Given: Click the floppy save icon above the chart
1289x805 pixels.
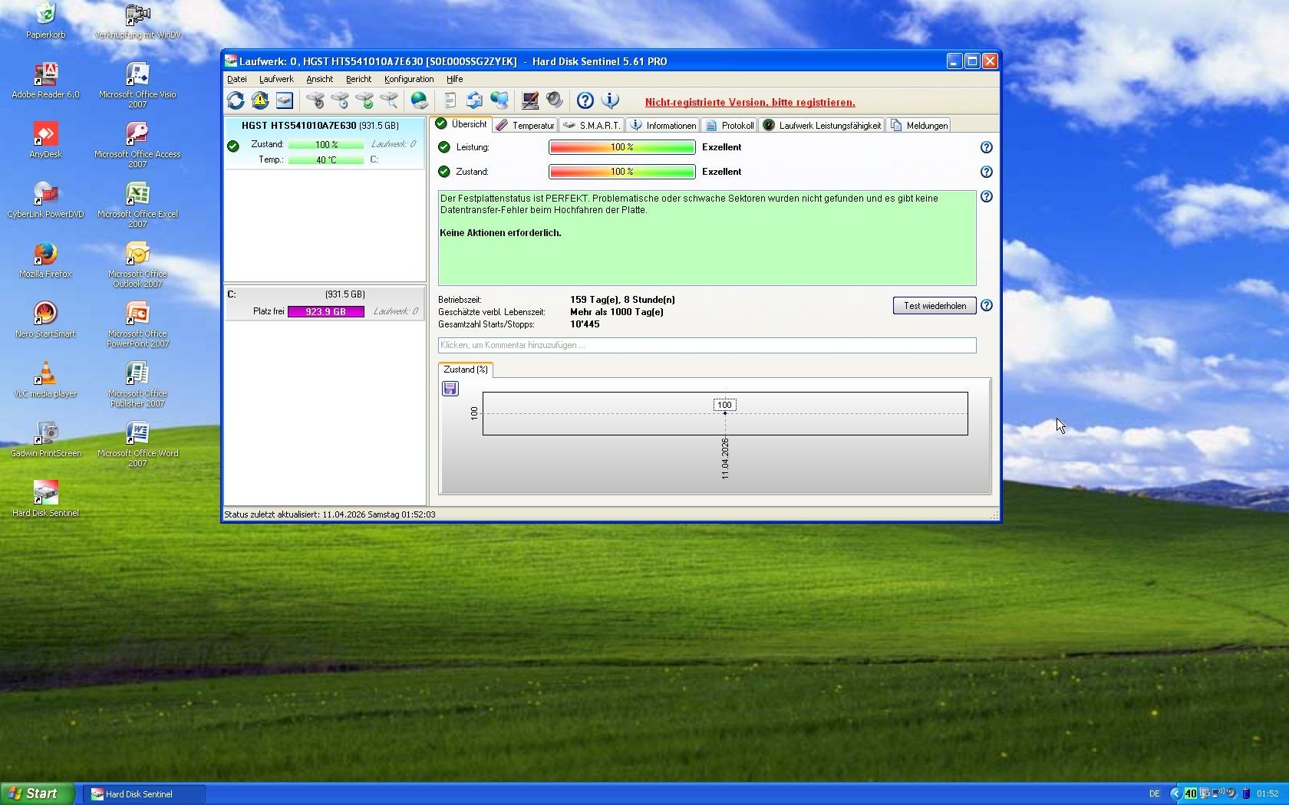Looking at the screenshot, I should (450, 389).
